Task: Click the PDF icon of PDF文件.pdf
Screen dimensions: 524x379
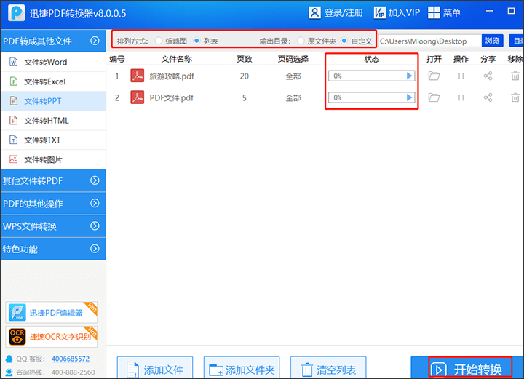Action: 138,97
